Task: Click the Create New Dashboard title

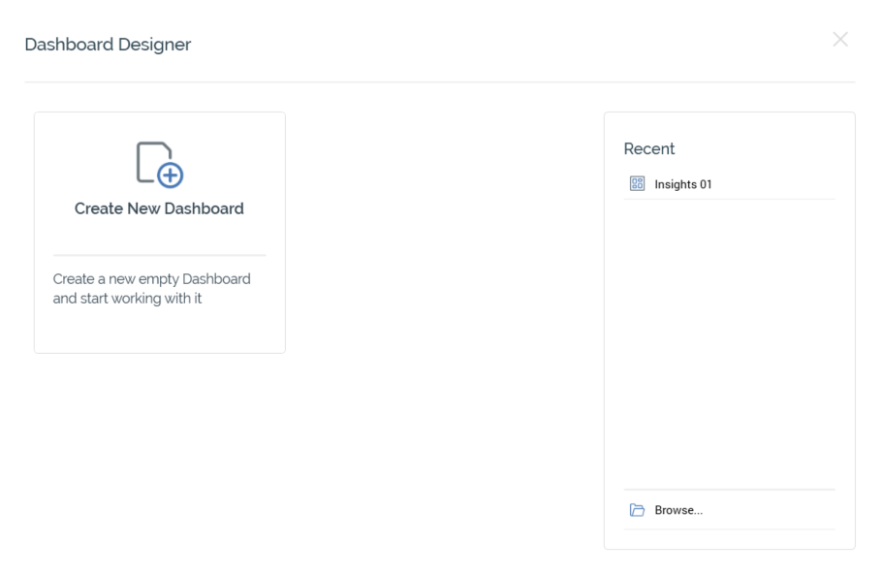Action: 159,208
